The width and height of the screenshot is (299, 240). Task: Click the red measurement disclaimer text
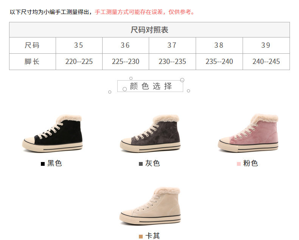click(145, 12)
